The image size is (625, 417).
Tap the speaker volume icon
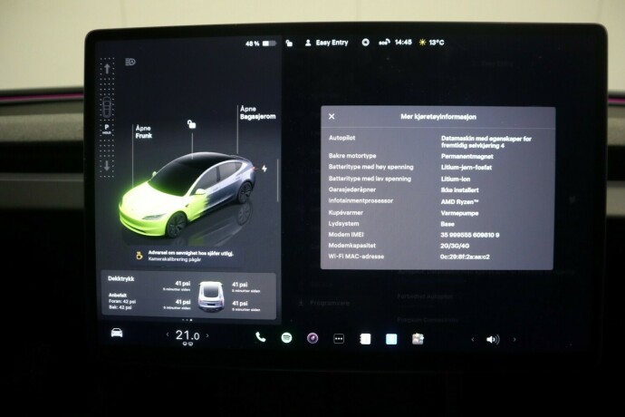pyautogui.click(x=493, y=340)
